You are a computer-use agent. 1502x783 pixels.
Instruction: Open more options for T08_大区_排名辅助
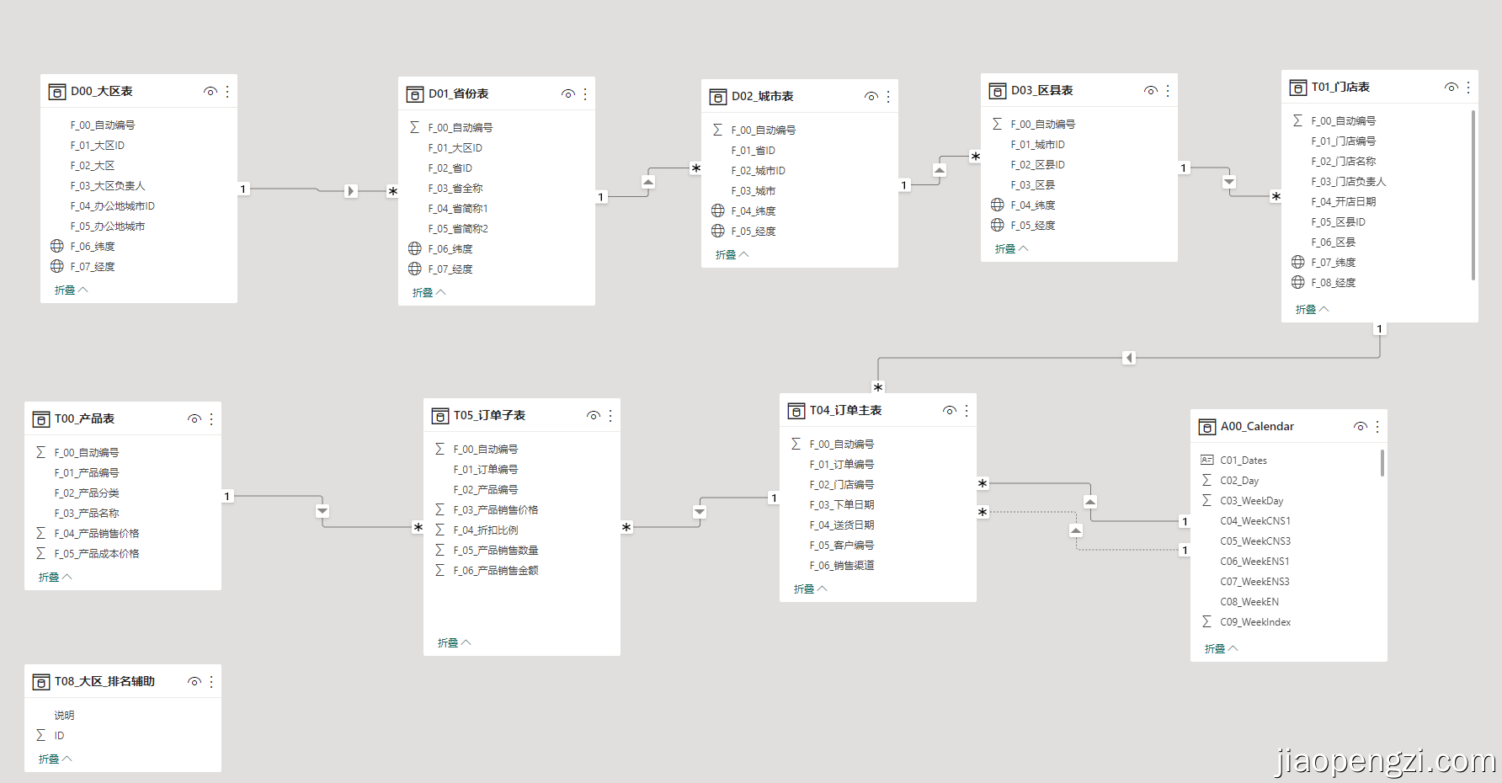tap(211, 682)
